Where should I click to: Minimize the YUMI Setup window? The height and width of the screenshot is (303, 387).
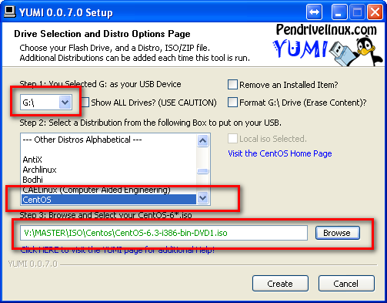pos(339,12)
